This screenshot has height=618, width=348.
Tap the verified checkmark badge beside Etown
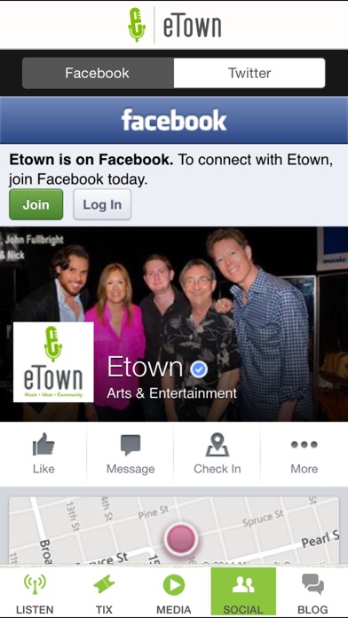(x=199, y=369)
